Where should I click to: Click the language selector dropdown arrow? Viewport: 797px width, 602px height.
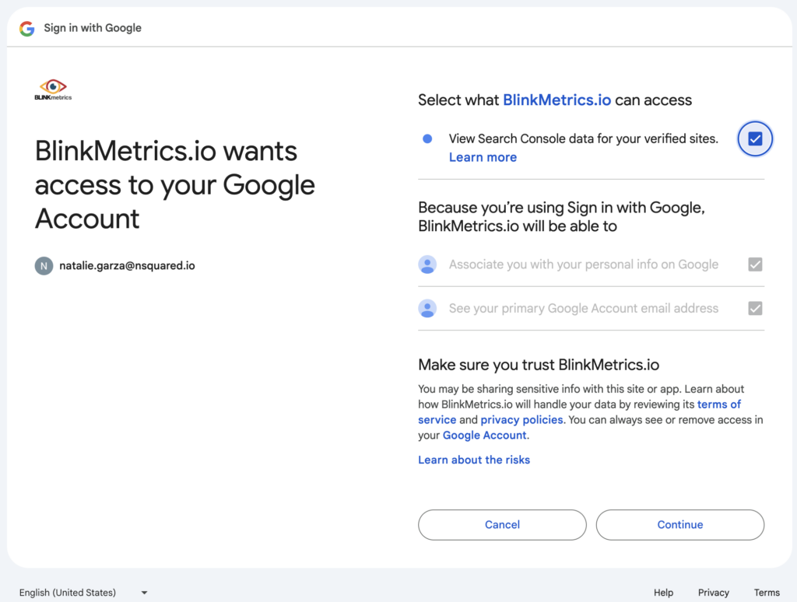143,592
